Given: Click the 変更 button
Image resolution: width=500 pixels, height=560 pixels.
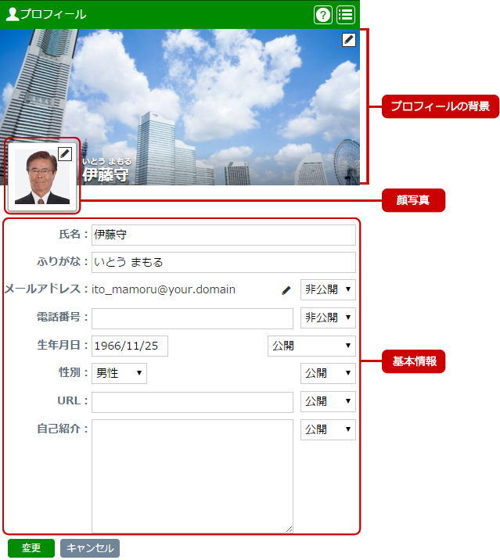Looking at the screenshot, I should point(31,547).
